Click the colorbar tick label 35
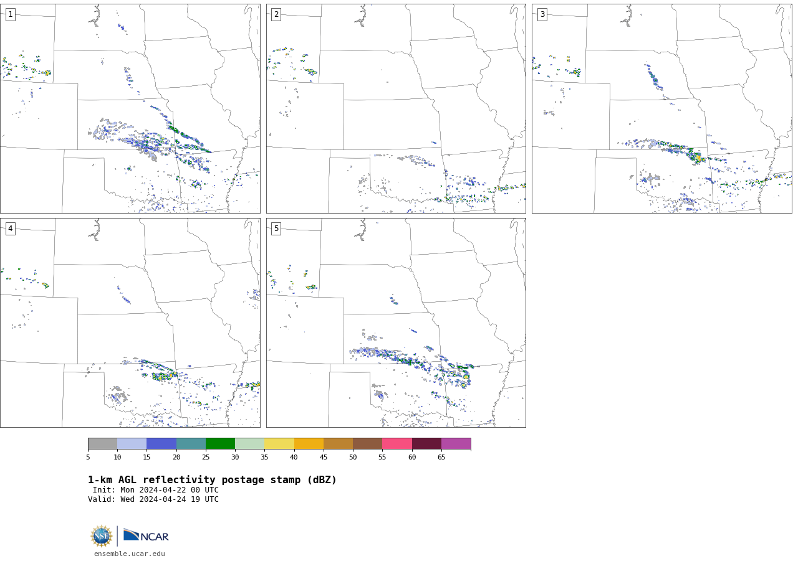 [x=264, y=457]
